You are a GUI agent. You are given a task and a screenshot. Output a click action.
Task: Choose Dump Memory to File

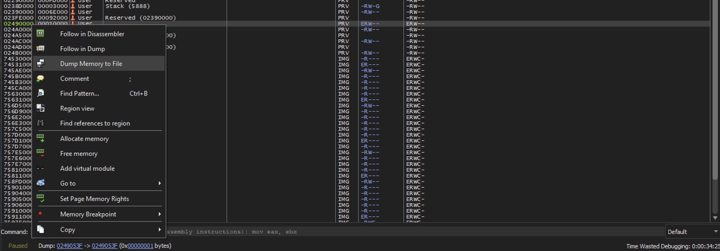click(x=99, y=63)
